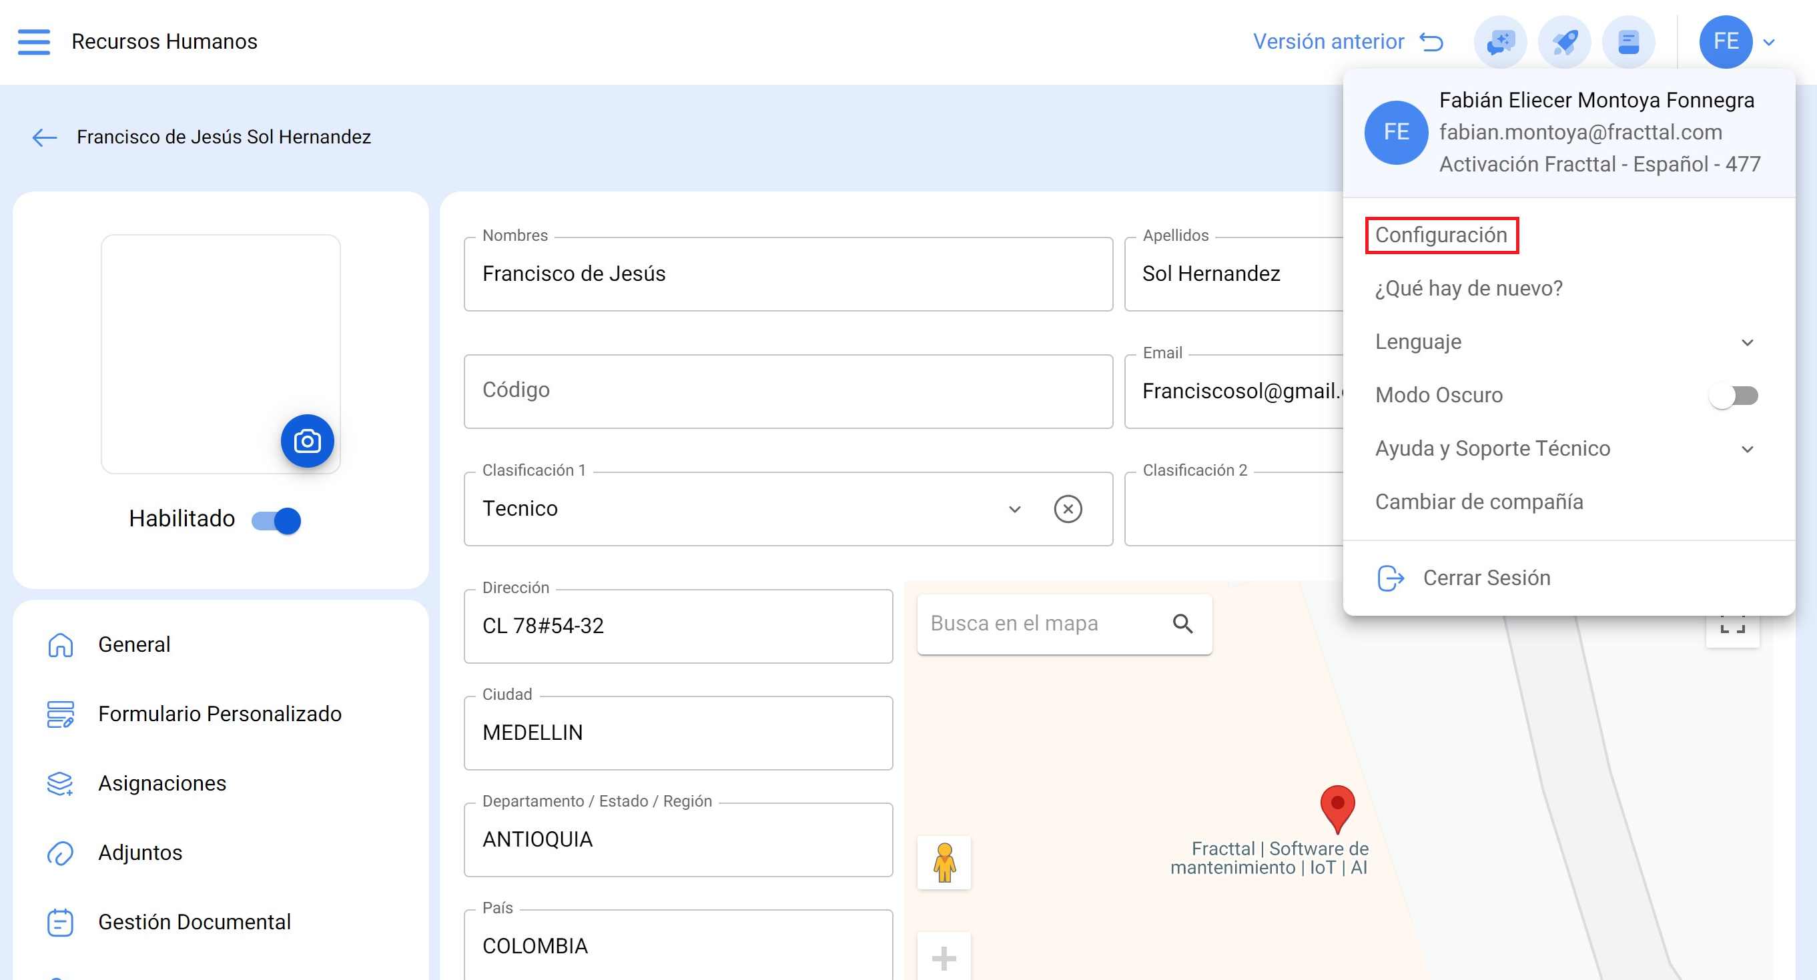
Task: Clear the Clasificación 1 field with X
Action: pyautogui.click(x=1067, y=509)
